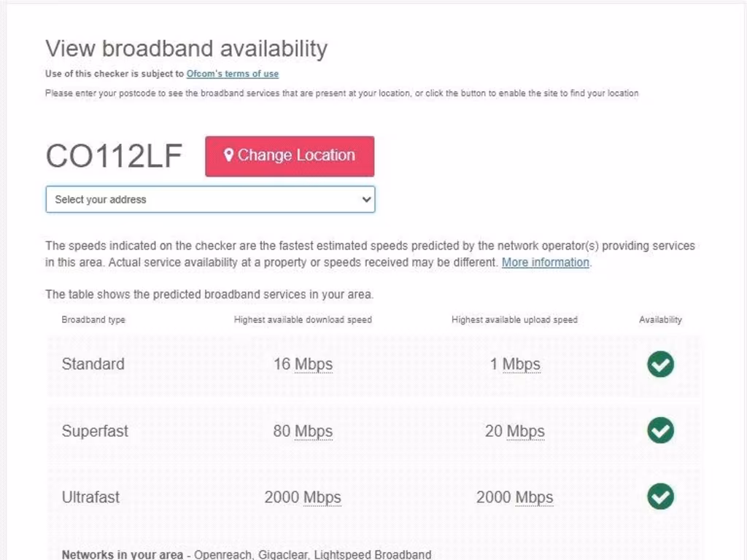
Task: Click the Ultrafast 2000 Mbps upload speed
Action: [515, 497]
